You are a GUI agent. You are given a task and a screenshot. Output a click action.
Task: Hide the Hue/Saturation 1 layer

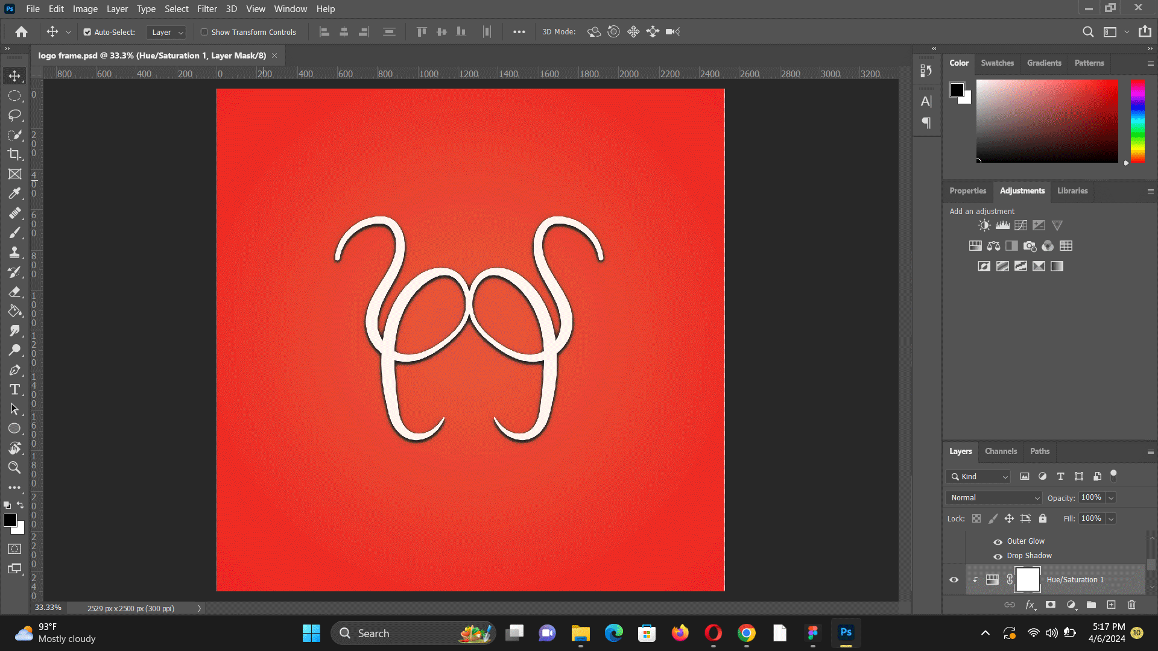(954, 580)
